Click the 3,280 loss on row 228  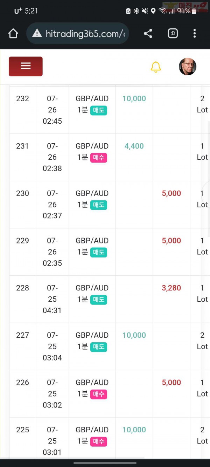(171, 288)
